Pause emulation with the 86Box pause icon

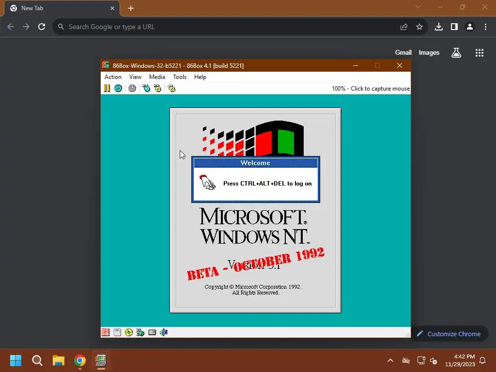[x=107, y=88]
